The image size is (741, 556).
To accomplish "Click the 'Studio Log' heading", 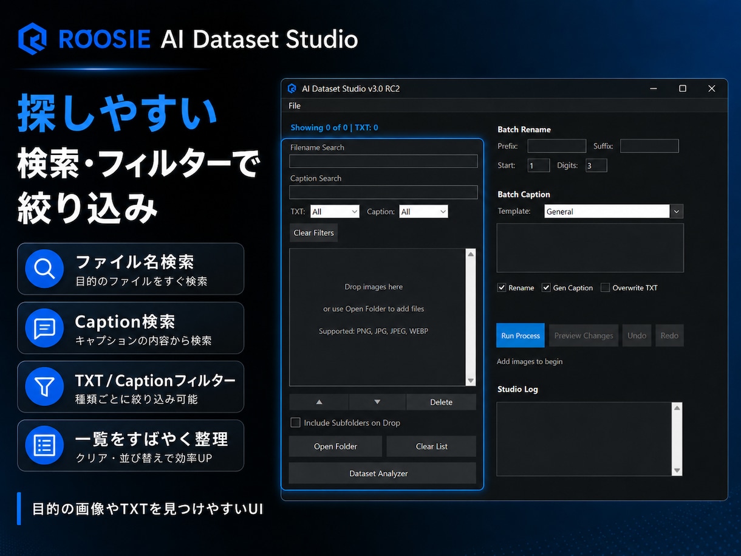I will tap(517, 389).
